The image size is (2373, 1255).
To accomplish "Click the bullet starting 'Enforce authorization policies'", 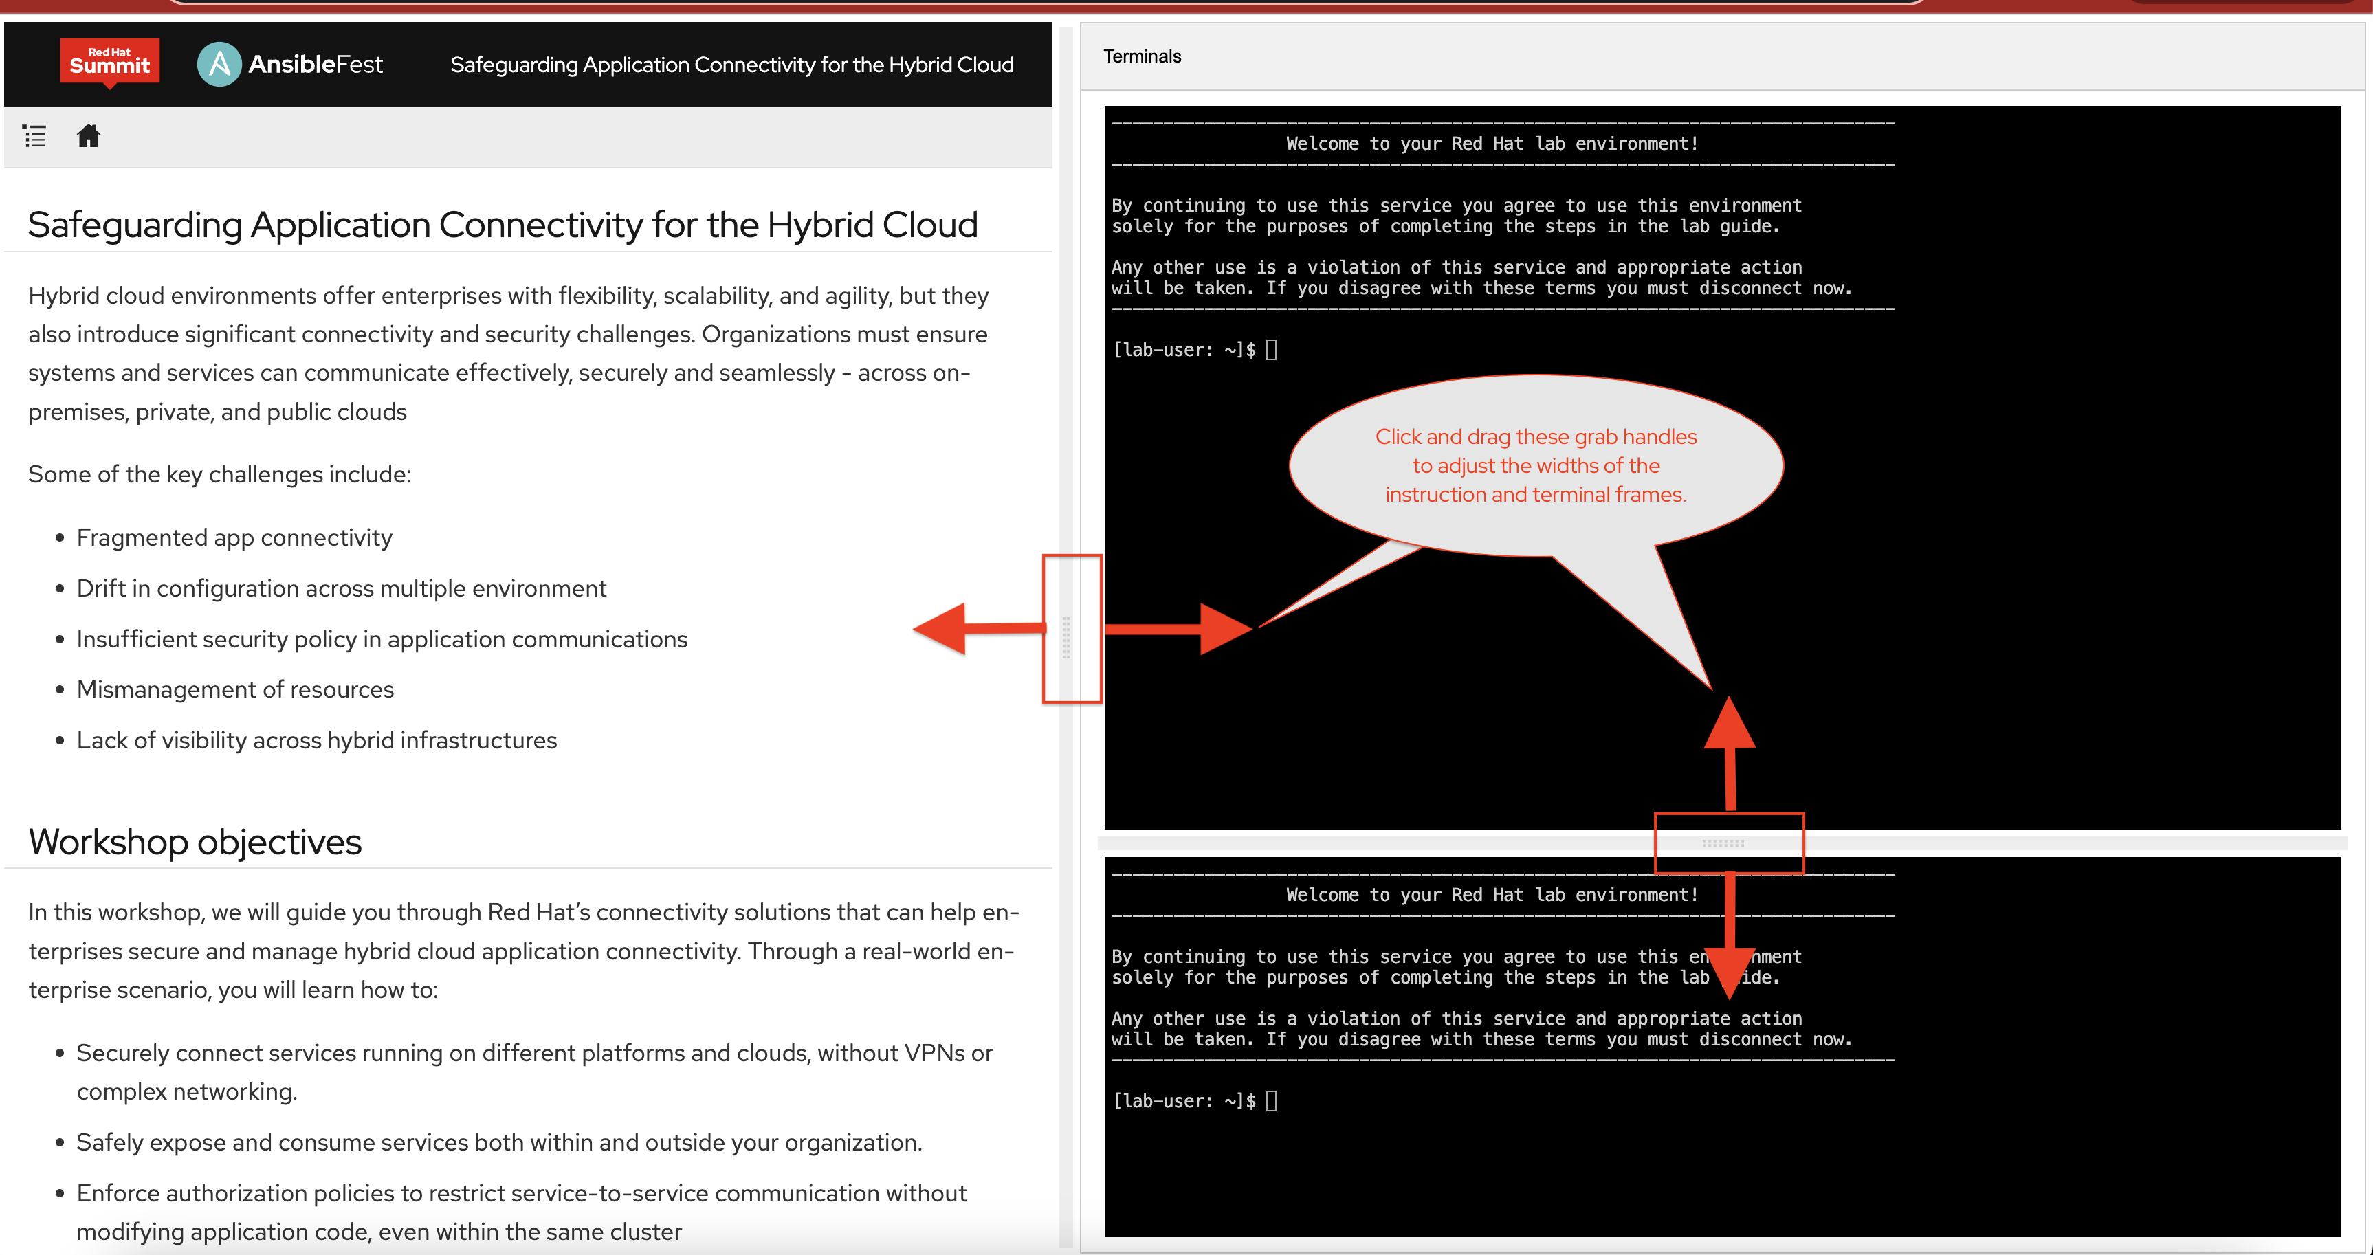I will (521, 1212).
